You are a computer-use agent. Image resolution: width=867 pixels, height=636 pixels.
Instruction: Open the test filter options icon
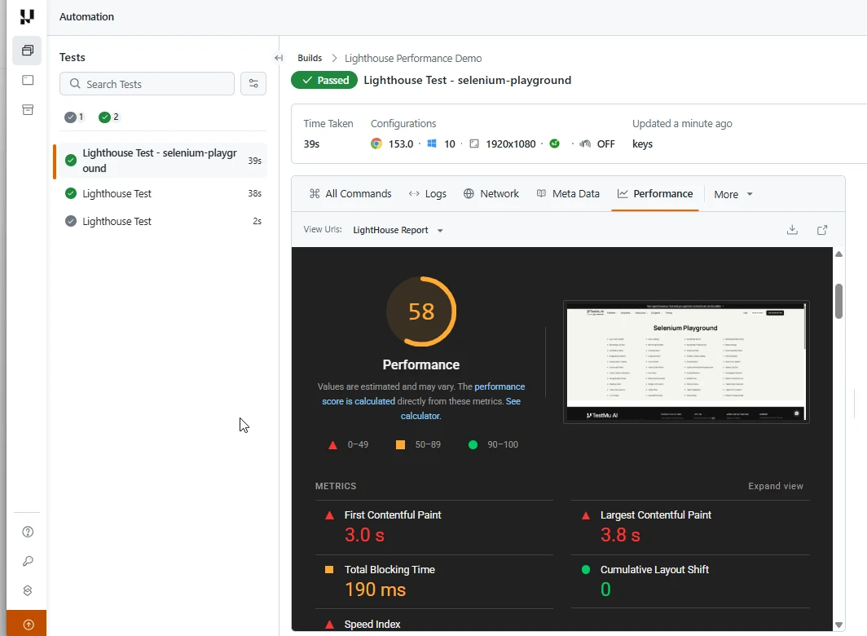tap(253, 84)
